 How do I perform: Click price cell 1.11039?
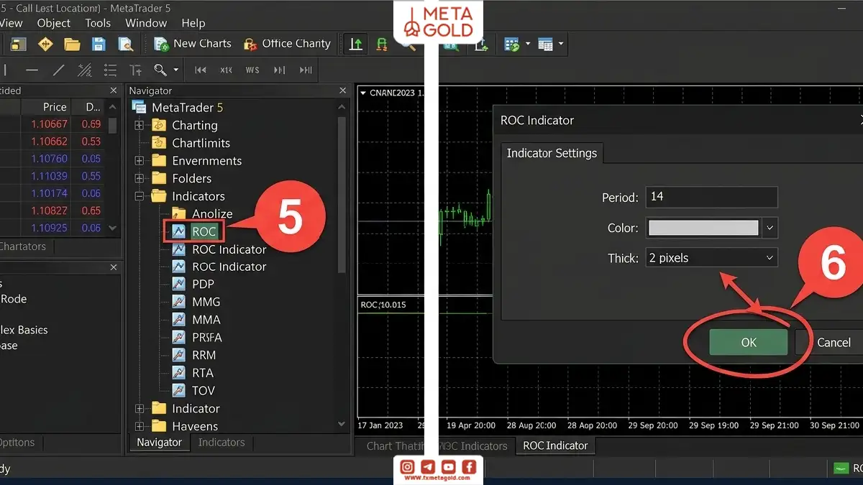(49, 176)
